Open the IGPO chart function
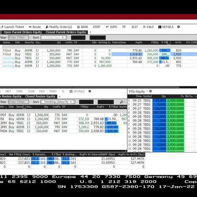Viewport: 197px width, 197px height. tap(112, 27)
